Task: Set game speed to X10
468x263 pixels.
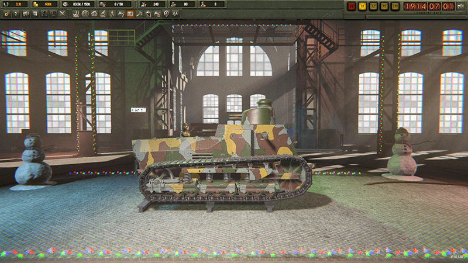Action: 395,6
